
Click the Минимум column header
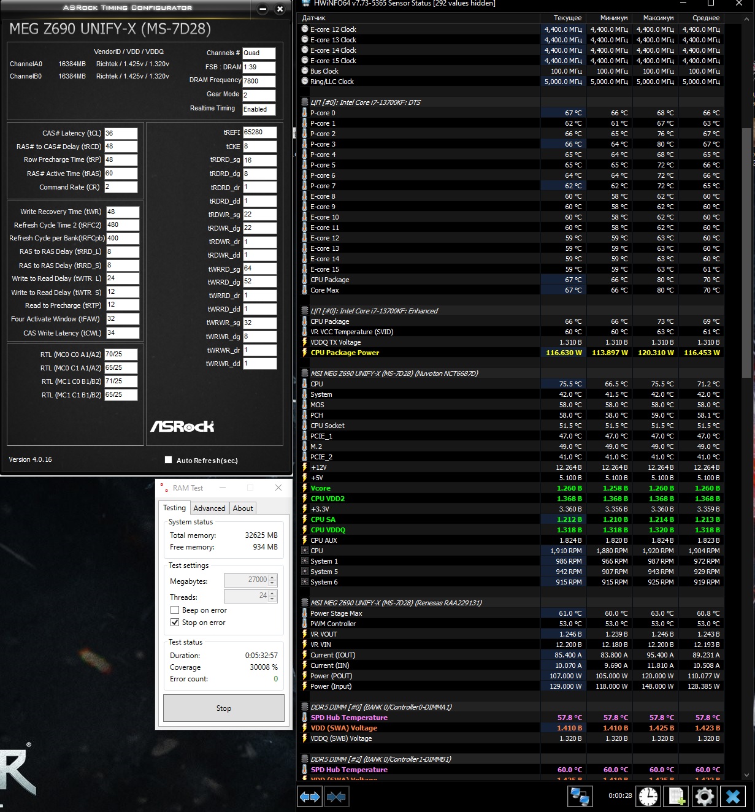click(609, 18)
